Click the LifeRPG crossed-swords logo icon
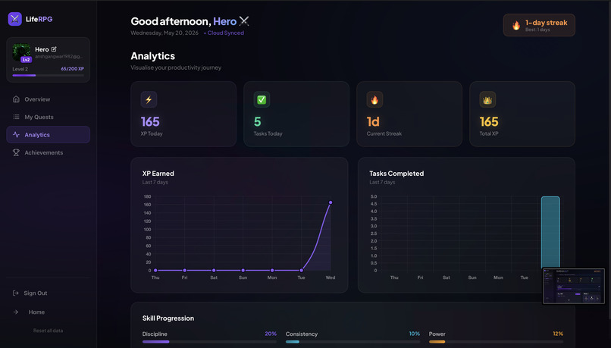 point(15,19)
